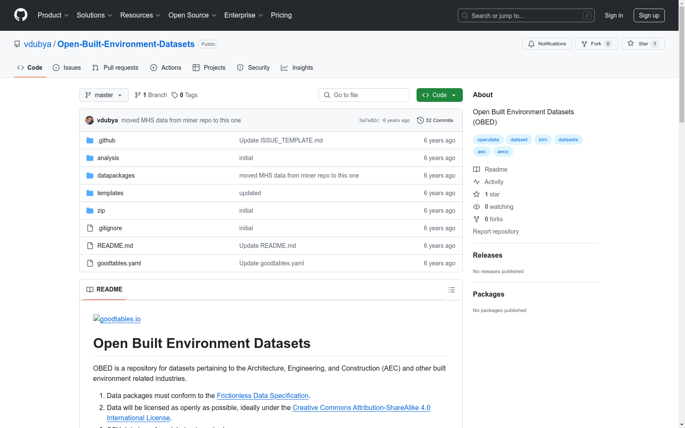Click the datasets topic tag

pos(568,140)
